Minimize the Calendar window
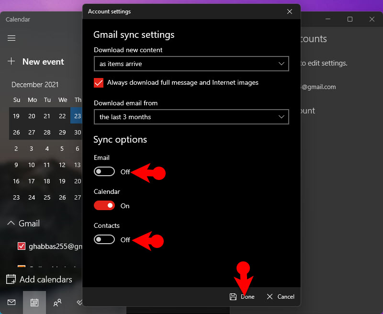Viewport: 383px width, 314px height. 328,19
